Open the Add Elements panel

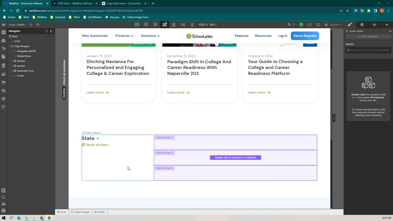4,33
